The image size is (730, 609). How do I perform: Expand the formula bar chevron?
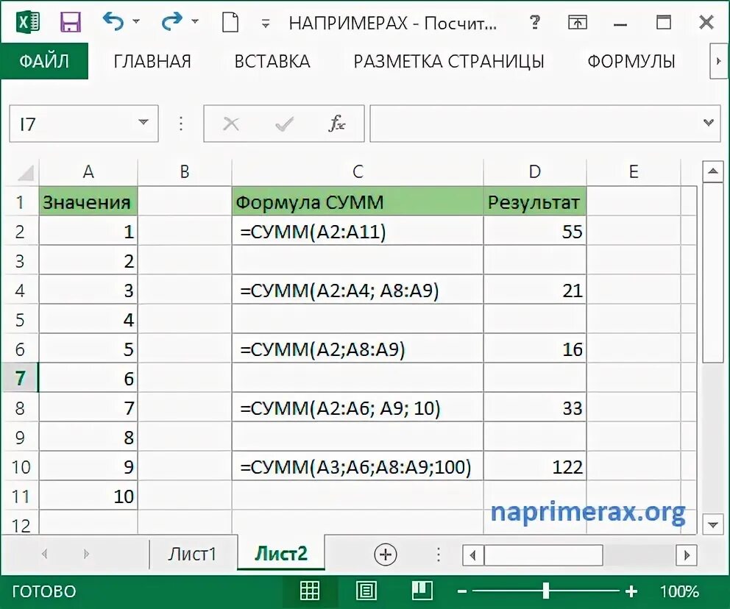(709, 123)
